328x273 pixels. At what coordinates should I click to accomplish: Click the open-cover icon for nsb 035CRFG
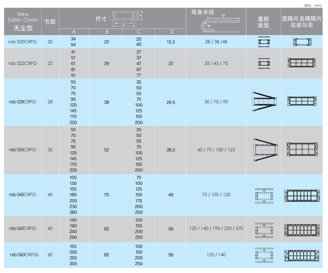266,150
